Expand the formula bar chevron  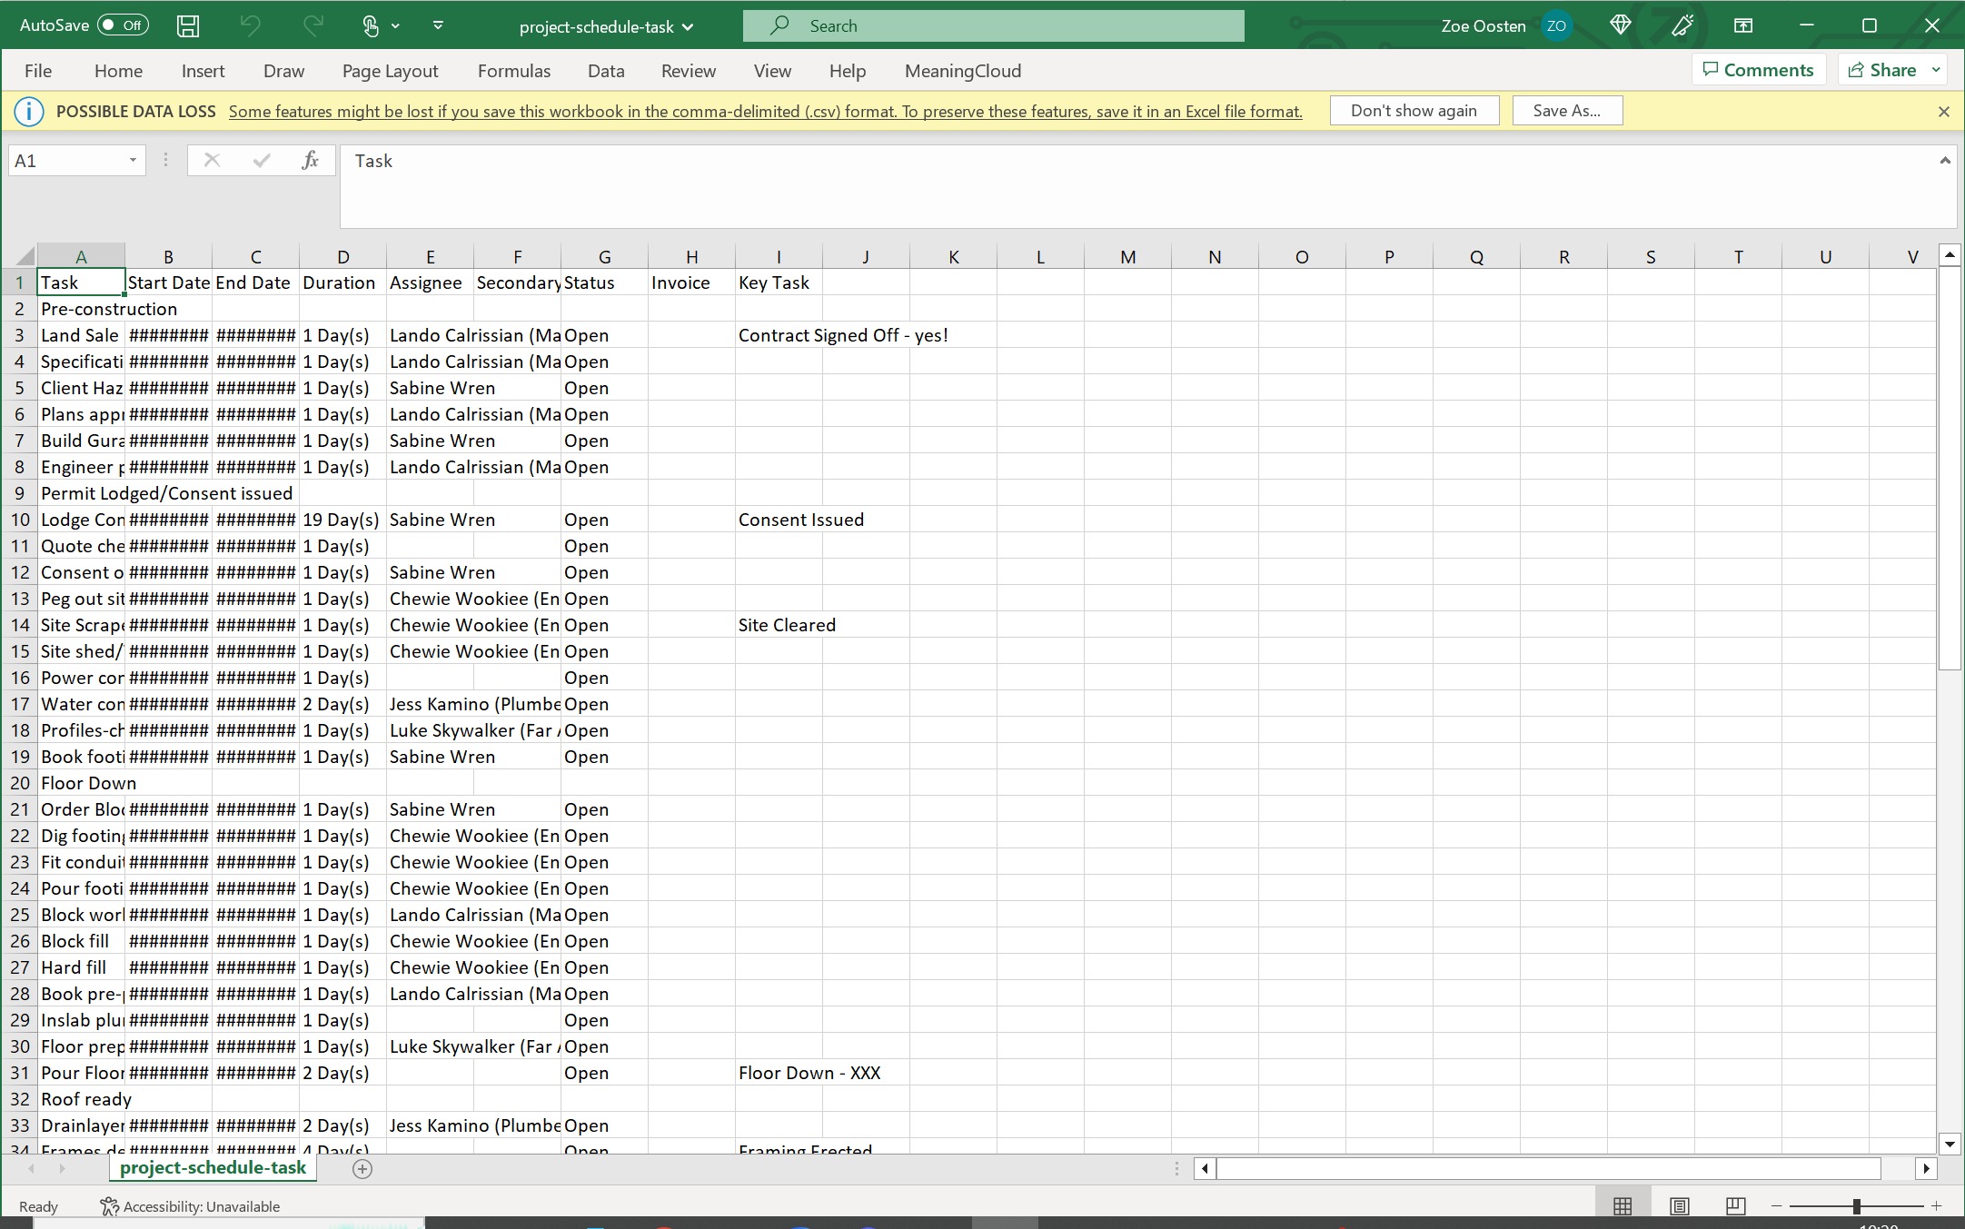1944,161
